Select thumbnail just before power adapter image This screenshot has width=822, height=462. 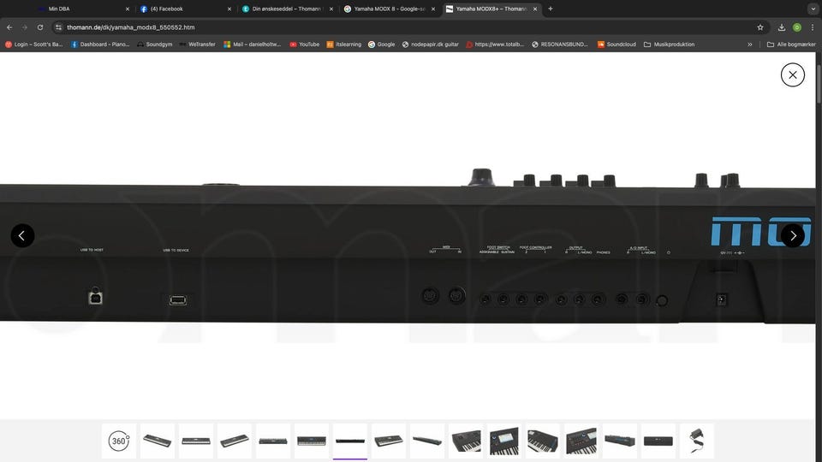click(x=658, y=441)
